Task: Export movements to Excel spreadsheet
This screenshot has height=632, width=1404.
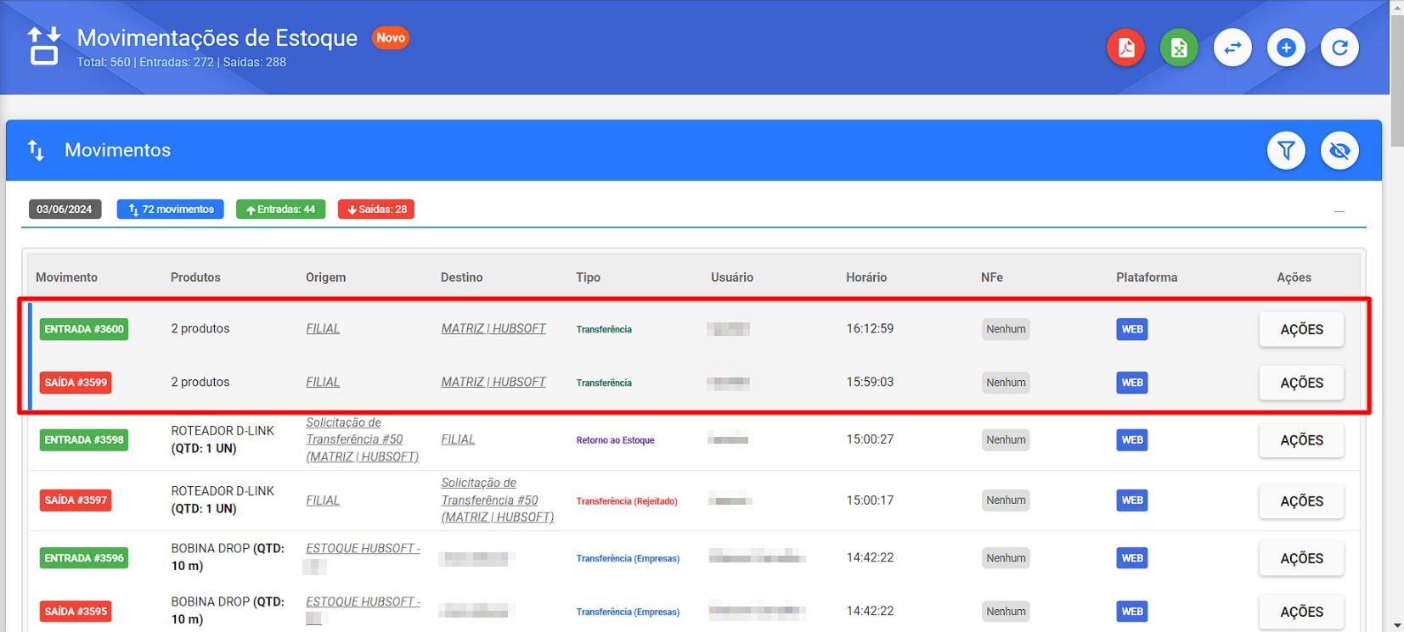Action: (1179, 48)
